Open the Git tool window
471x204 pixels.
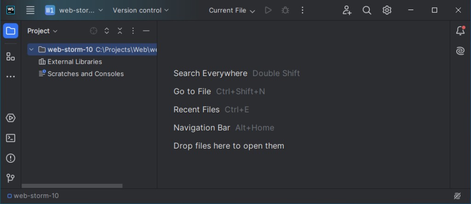(x=11, y=178)
